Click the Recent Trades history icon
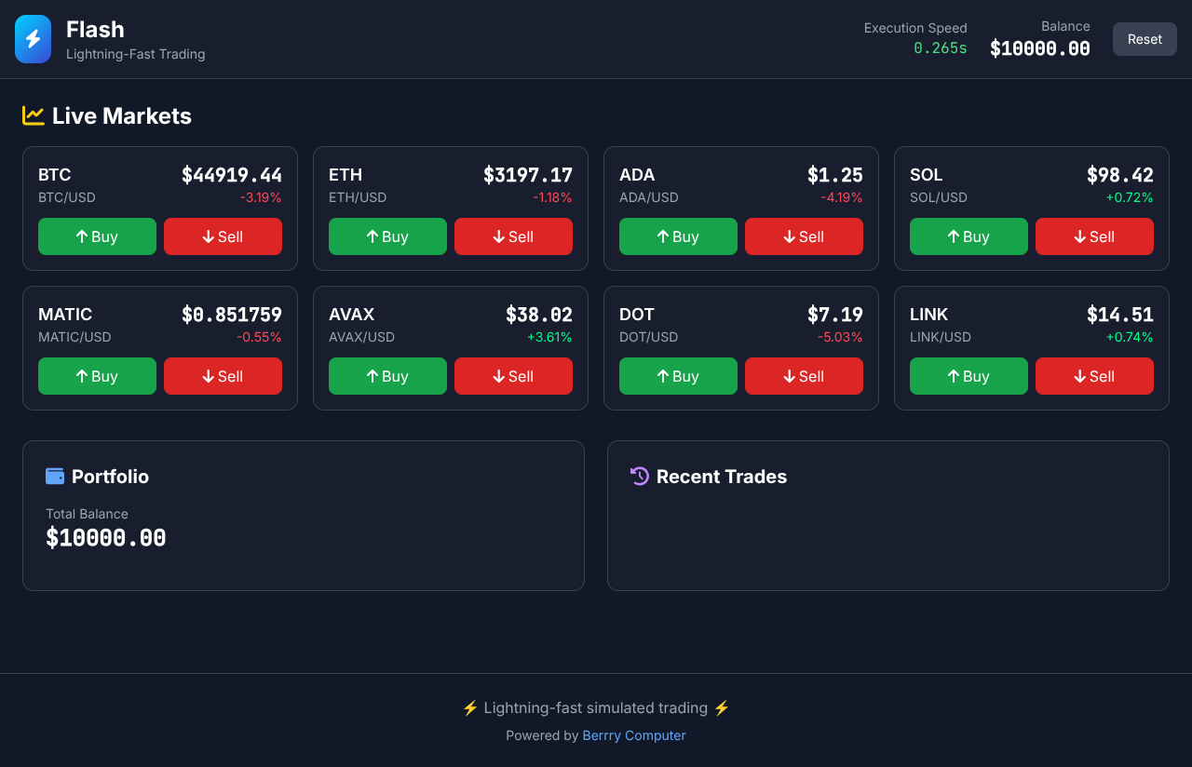1192x767 pixels. [640, 476]
